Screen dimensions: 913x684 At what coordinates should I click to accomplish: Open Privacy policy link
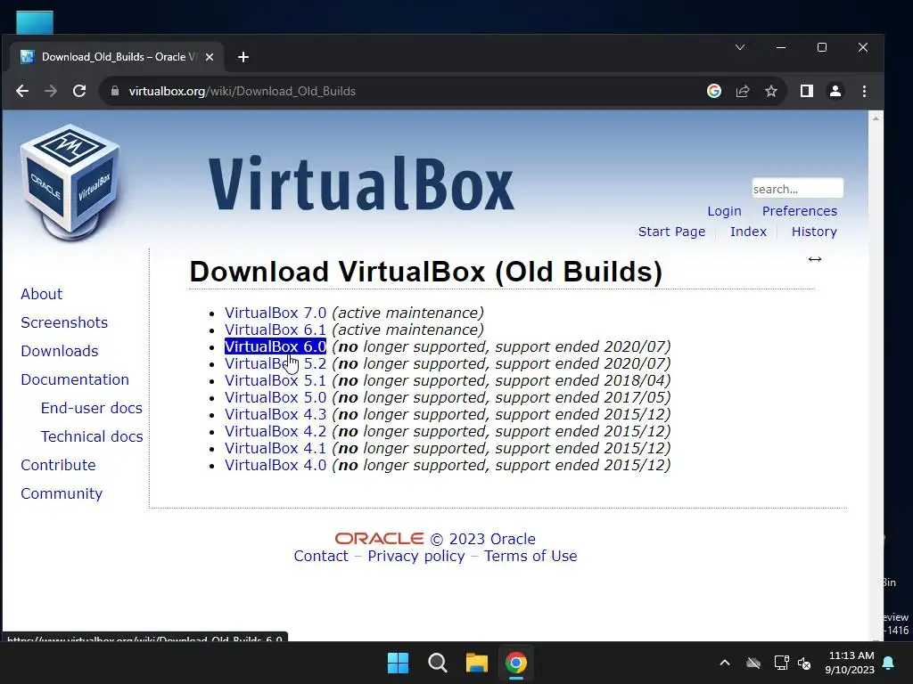[416, 556]
